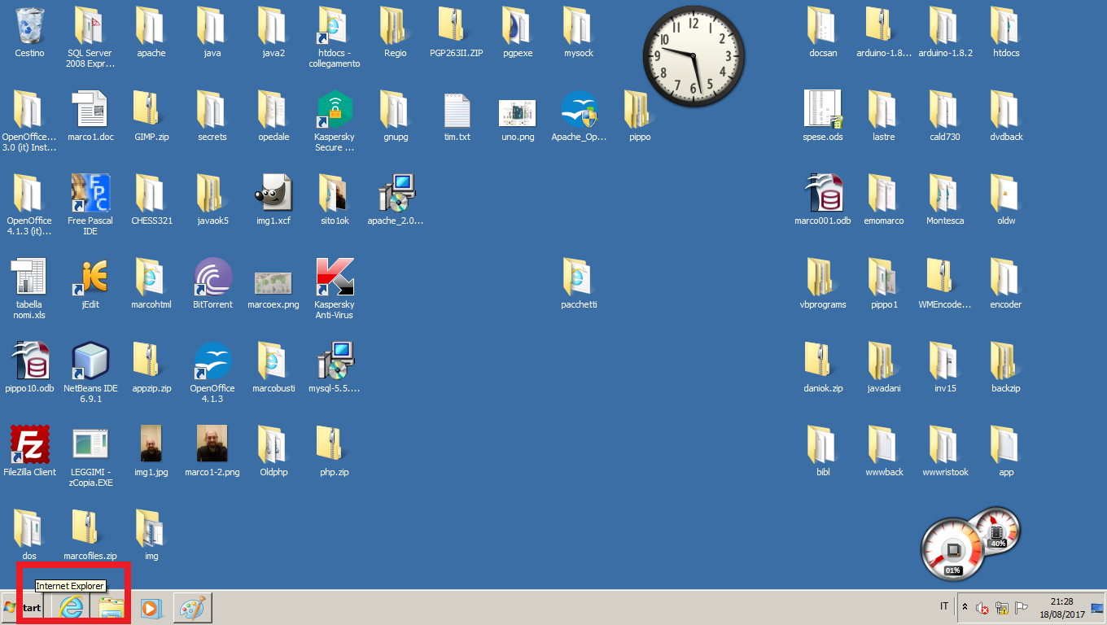Image resolution: width=1107 pixels, height=625 pixels.
Task: Click the muted speaker volume icon
Action: (982, 608)
